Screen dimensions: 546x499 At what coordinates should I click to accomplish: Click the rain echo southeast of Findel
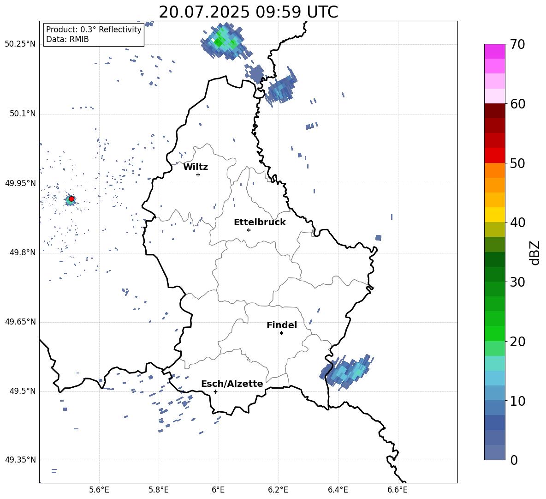346,372
